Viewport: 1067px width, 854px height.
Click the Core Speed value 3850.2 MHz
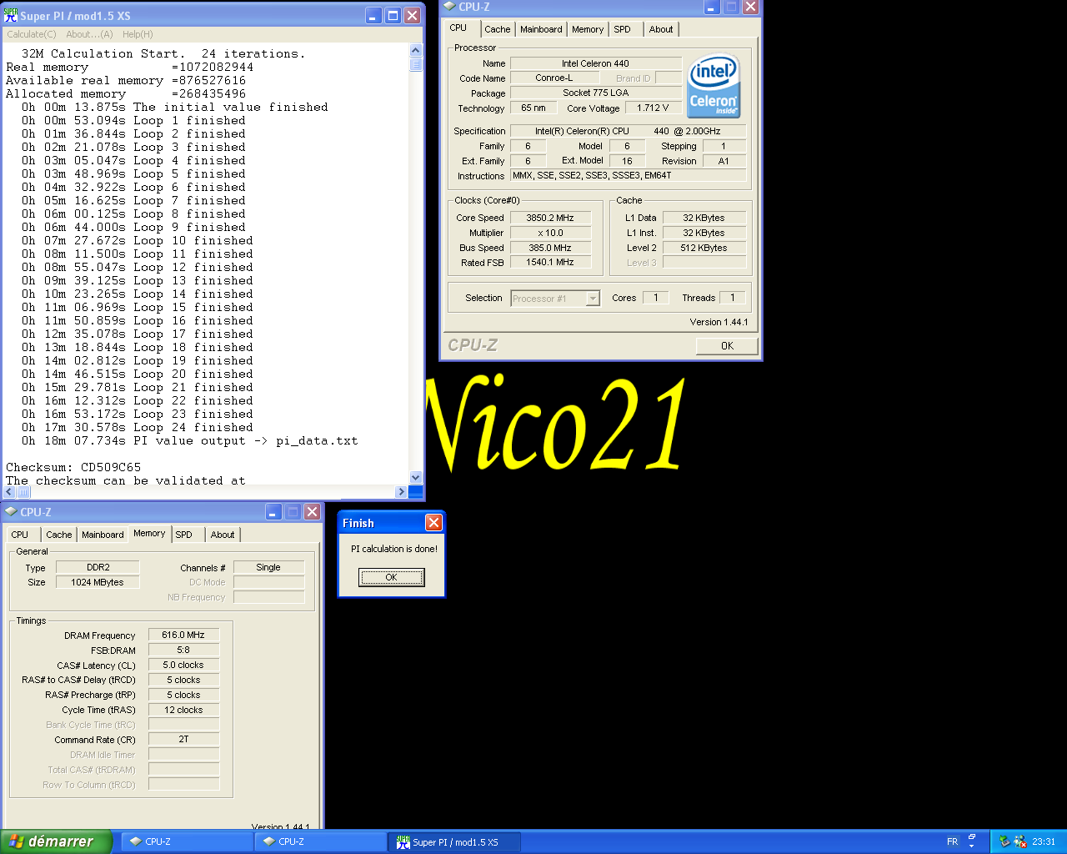coord(550,218)
